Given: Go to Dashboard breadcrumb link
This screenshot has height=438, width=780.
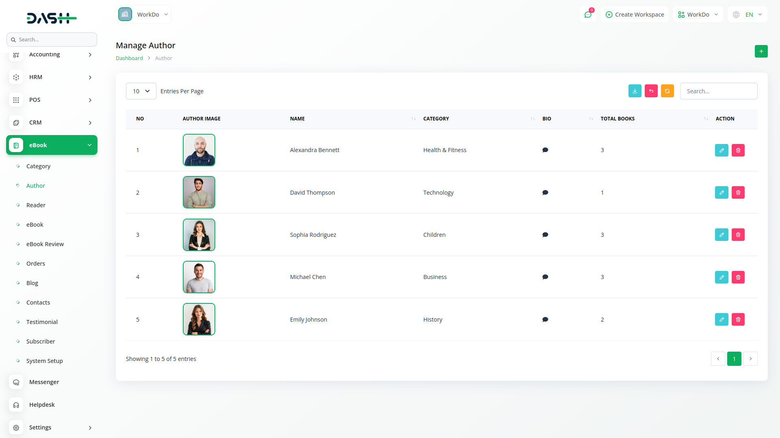Looking at the screenshot, I should (x=129, y=58).
